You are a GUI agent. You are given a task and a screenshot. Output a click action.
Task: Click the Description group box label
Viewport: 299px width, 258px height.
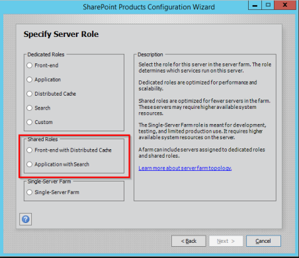pos(150,55)
